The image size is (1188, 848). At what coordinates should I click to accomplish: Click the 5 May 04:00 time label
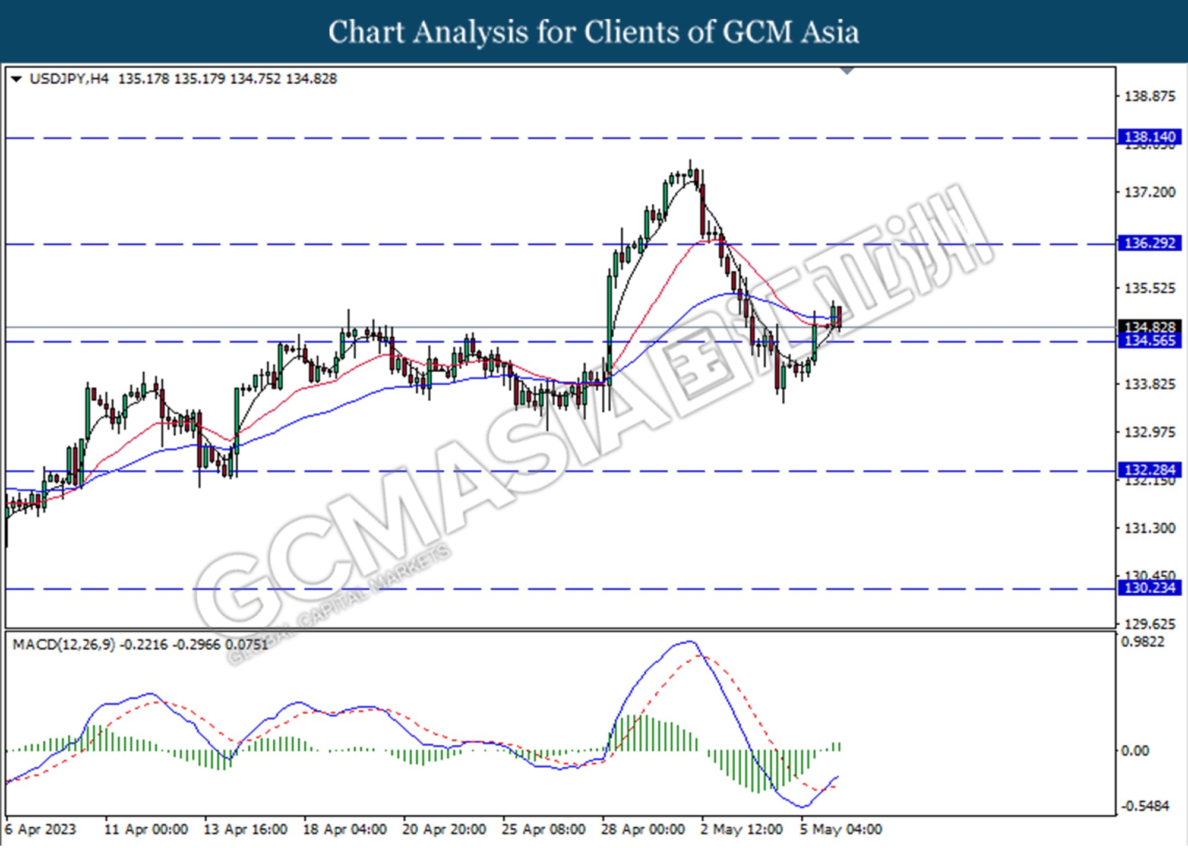pos(841,830)
